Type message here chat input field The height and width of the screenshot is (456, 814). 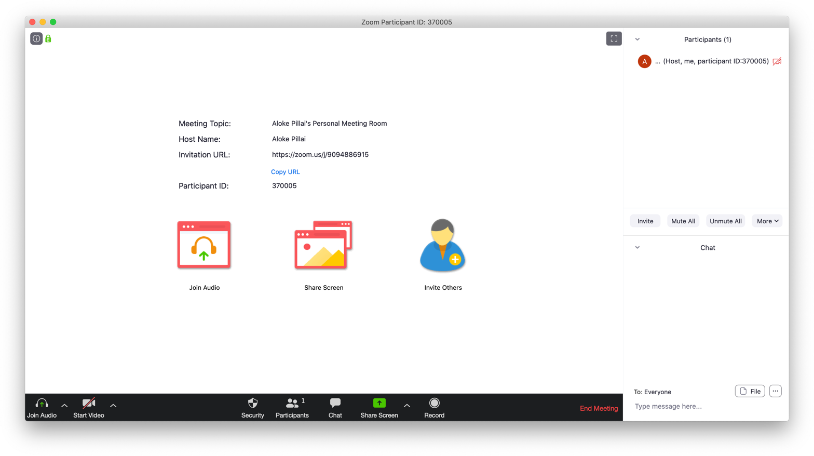tap(706, 406)
